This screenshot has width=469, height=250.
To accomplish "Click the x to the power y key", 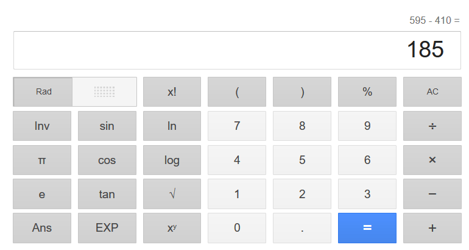I will pos(172,228).
